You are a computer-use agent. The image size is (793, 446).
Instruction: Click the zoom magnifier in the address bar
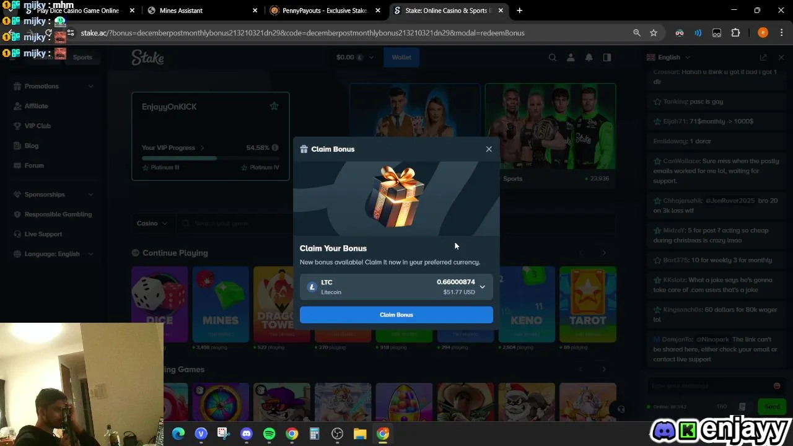pos(636,33)
